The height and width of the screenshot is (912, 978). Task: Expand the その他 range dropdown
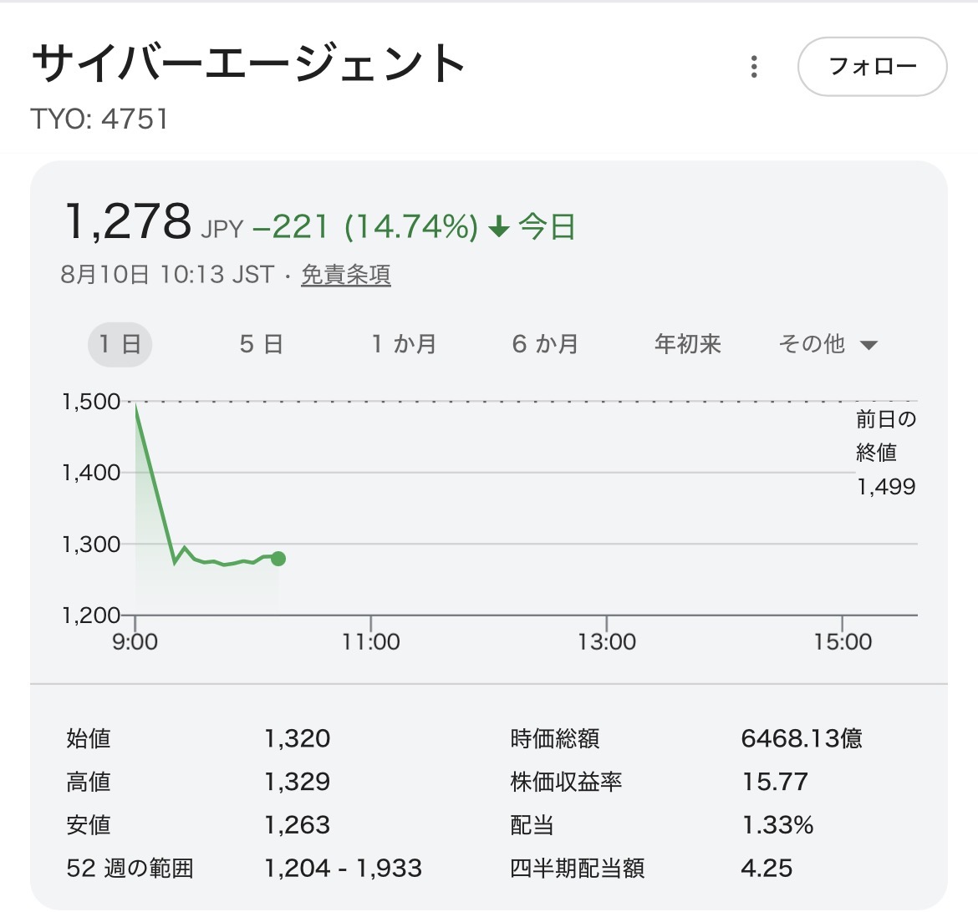(x=828, y=344)
